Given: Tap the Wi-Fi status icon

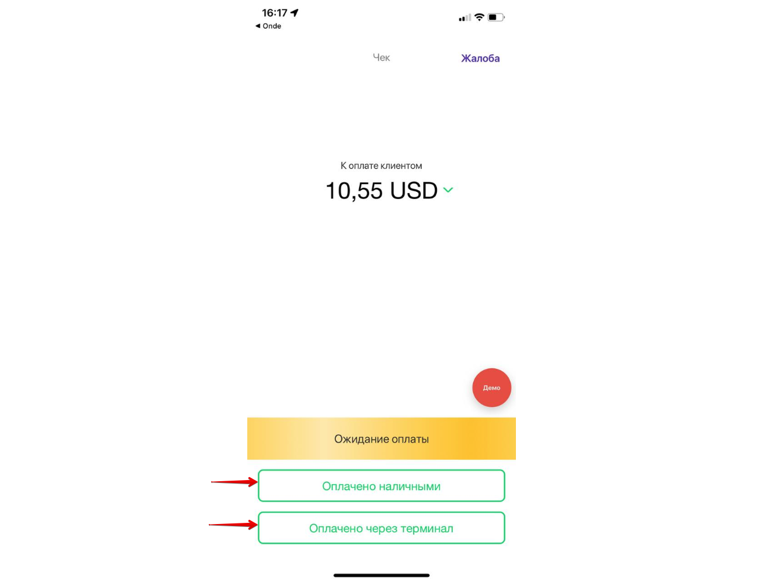Looking at the screenshot, I should 479,17.
